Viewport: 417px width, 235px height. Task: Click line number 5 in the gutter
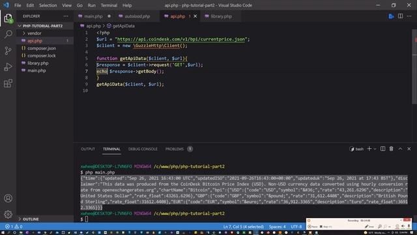click(x=86, y=58)
